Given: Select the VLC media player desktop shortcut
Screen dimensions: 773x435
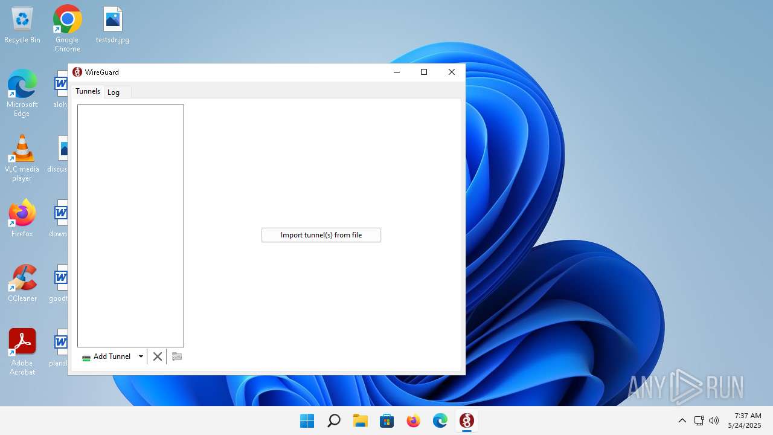Looking at the screenshot, I should pos(22,158).
